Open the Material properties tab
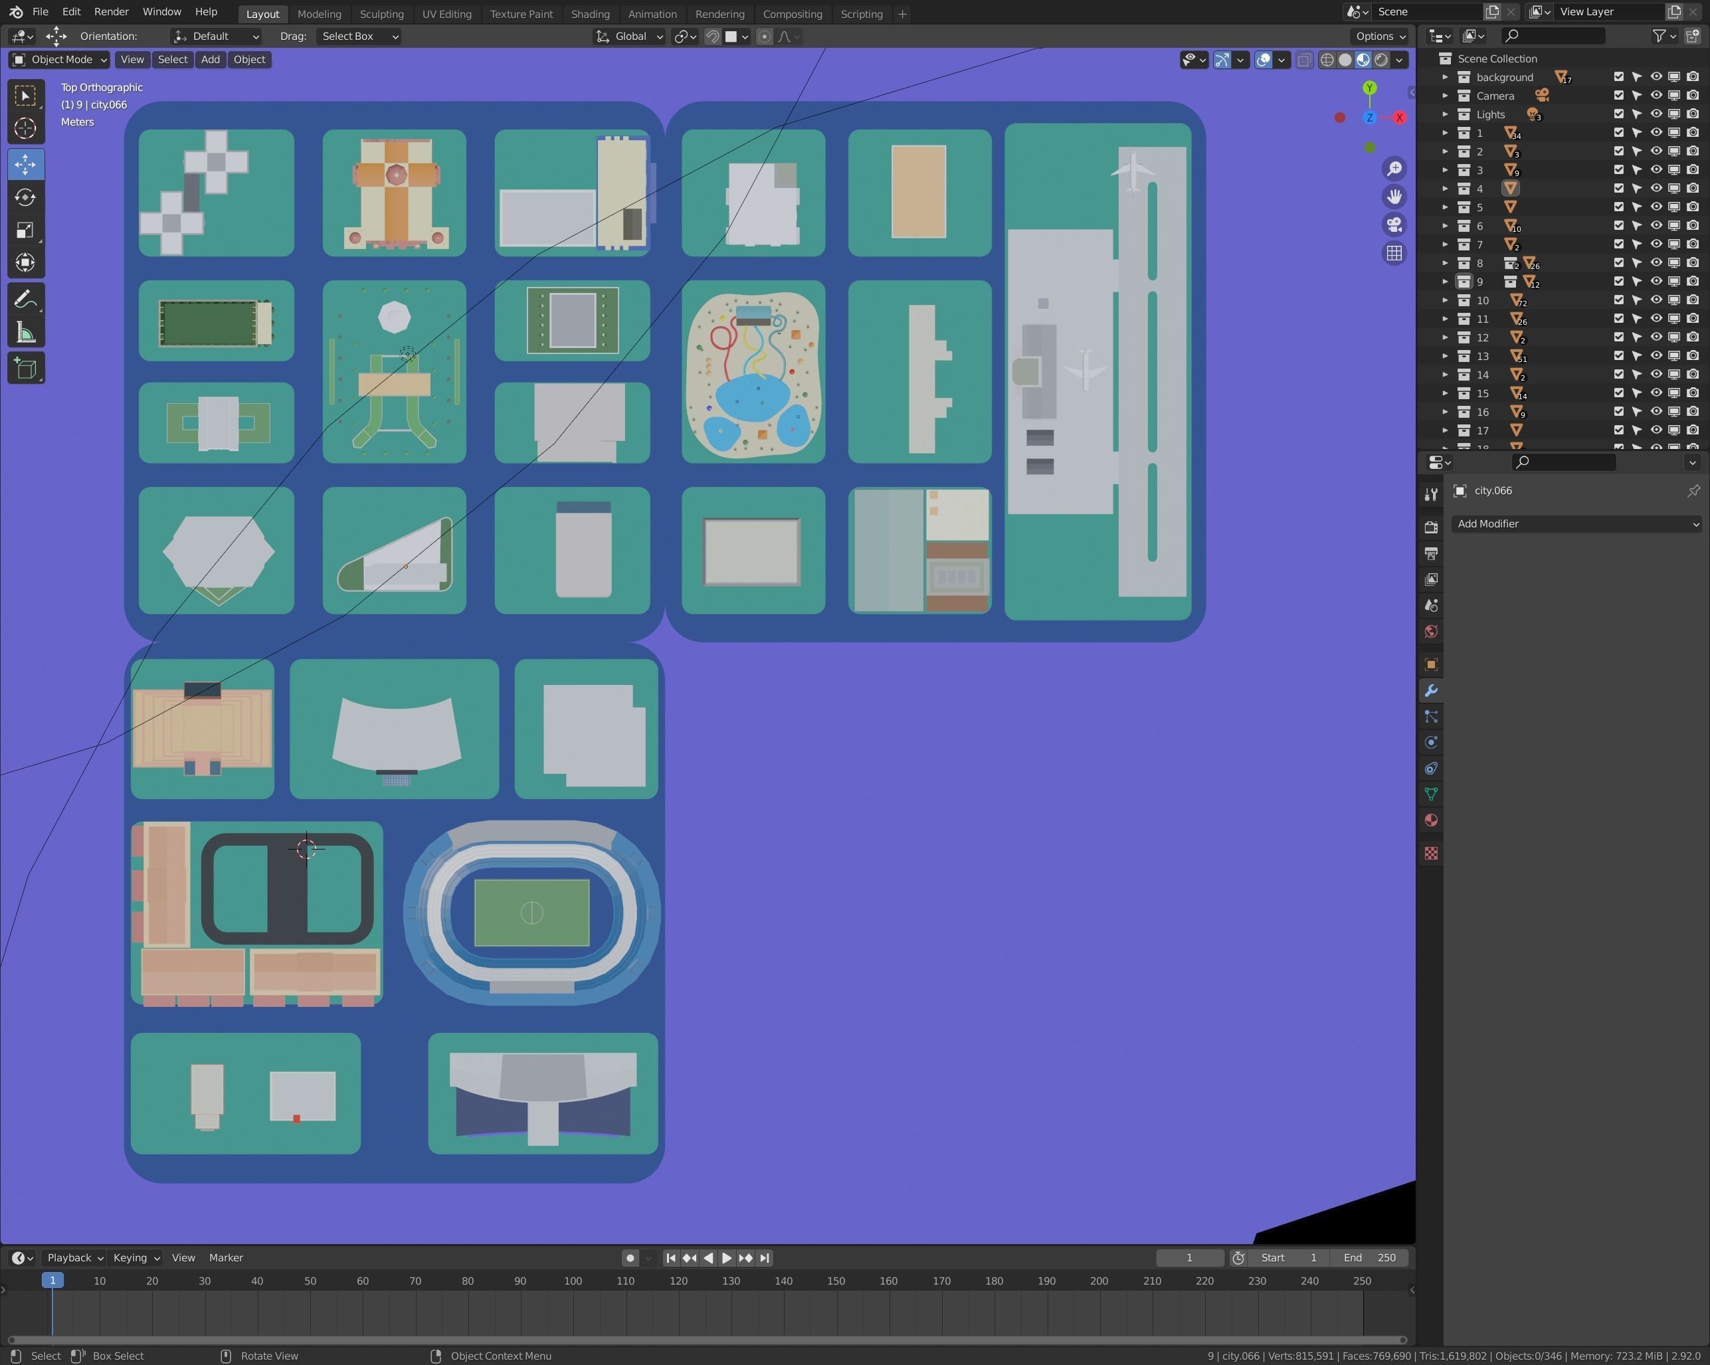 tap(1431, 820)
